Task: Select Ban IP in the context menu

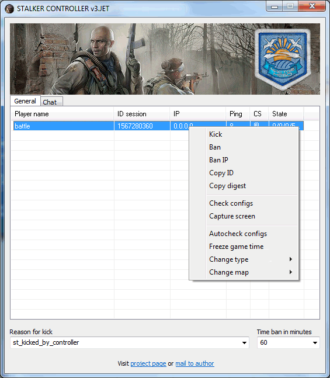Action: click(x=244, y=160)
